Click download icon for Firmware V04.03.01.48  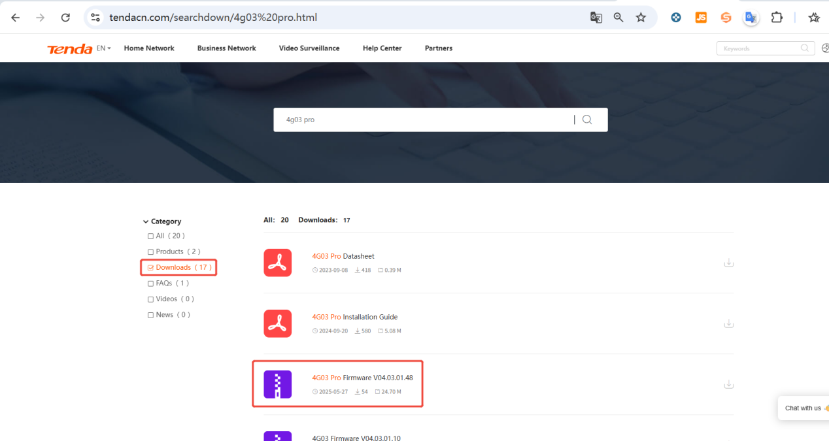[x=728, y=384]
